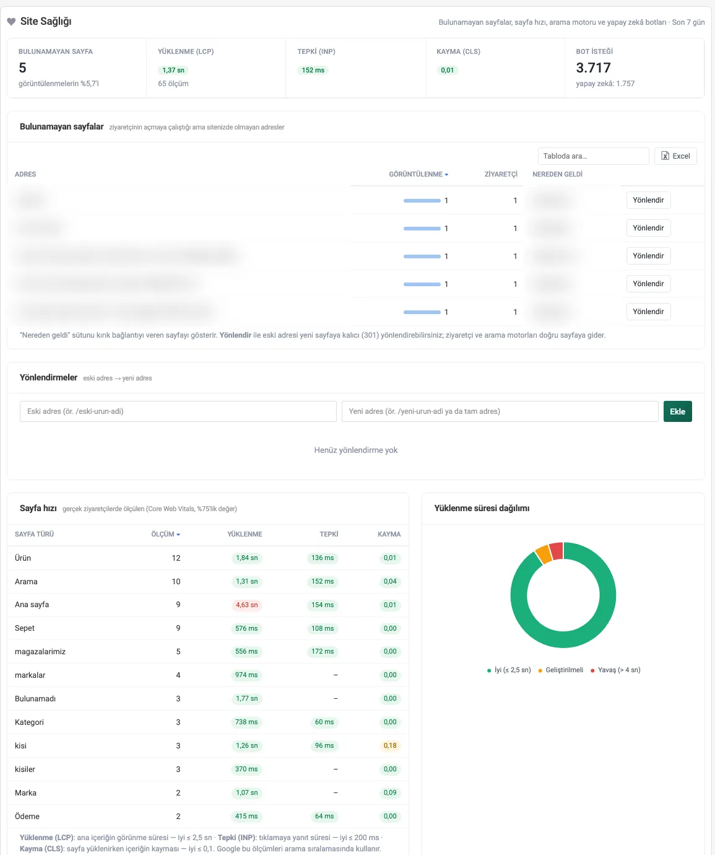The image size is (715, 855).
Task: Click the Ekle button in Yönlendirmeler
Action: coord(677,411)
